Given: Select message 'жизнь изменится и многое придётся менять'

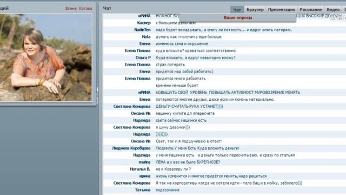Looking at the screenshot, I should (211, 176).
